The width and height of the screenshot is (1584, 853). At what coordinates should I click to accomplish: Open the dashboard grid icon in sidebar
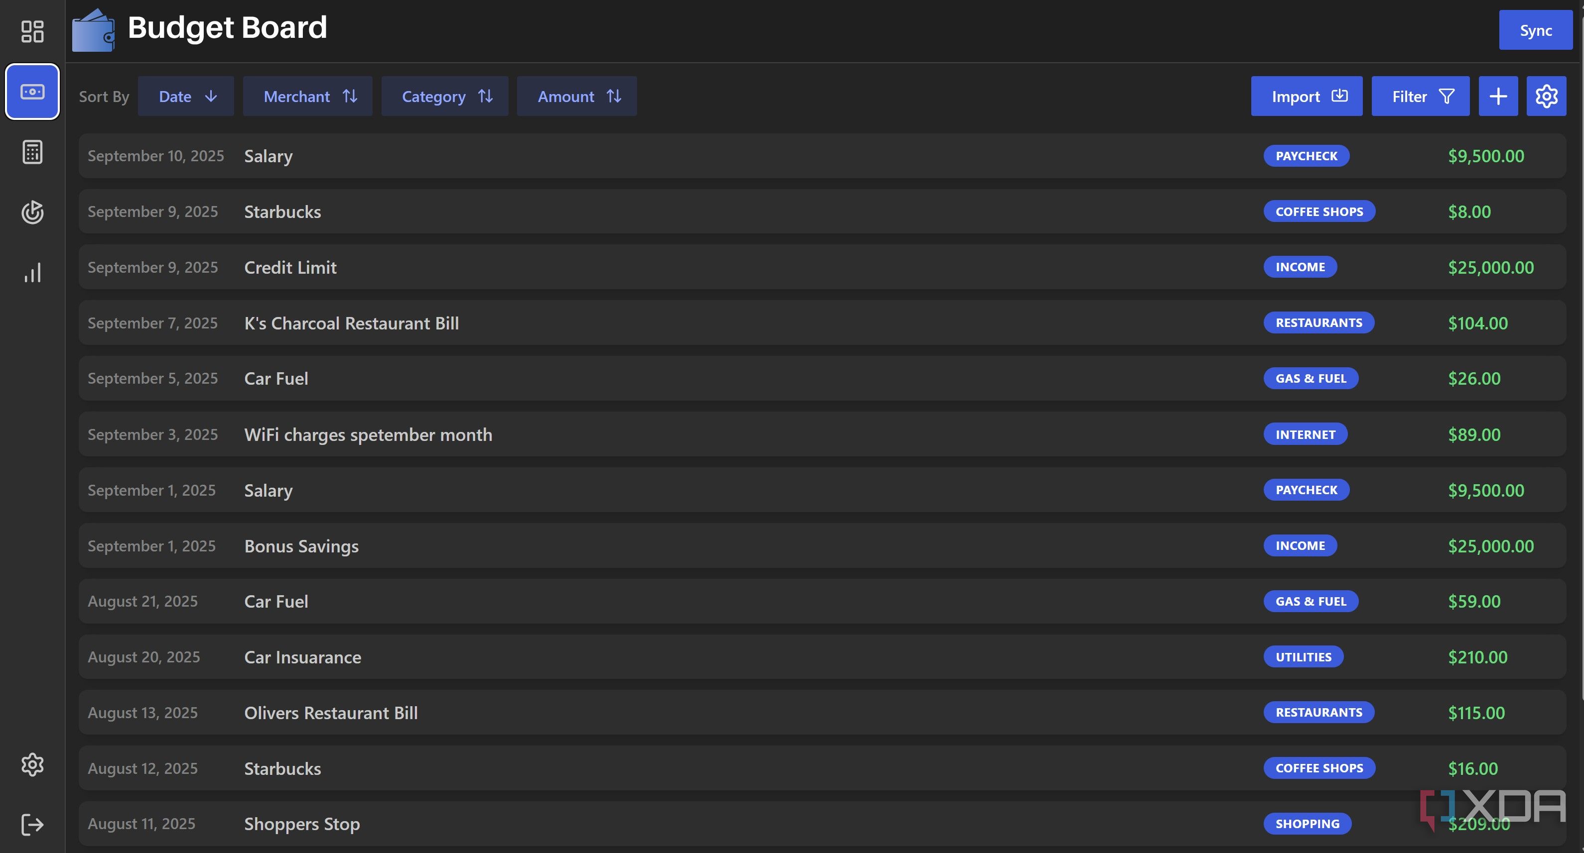pyautogui.click(x=32, y=31)
